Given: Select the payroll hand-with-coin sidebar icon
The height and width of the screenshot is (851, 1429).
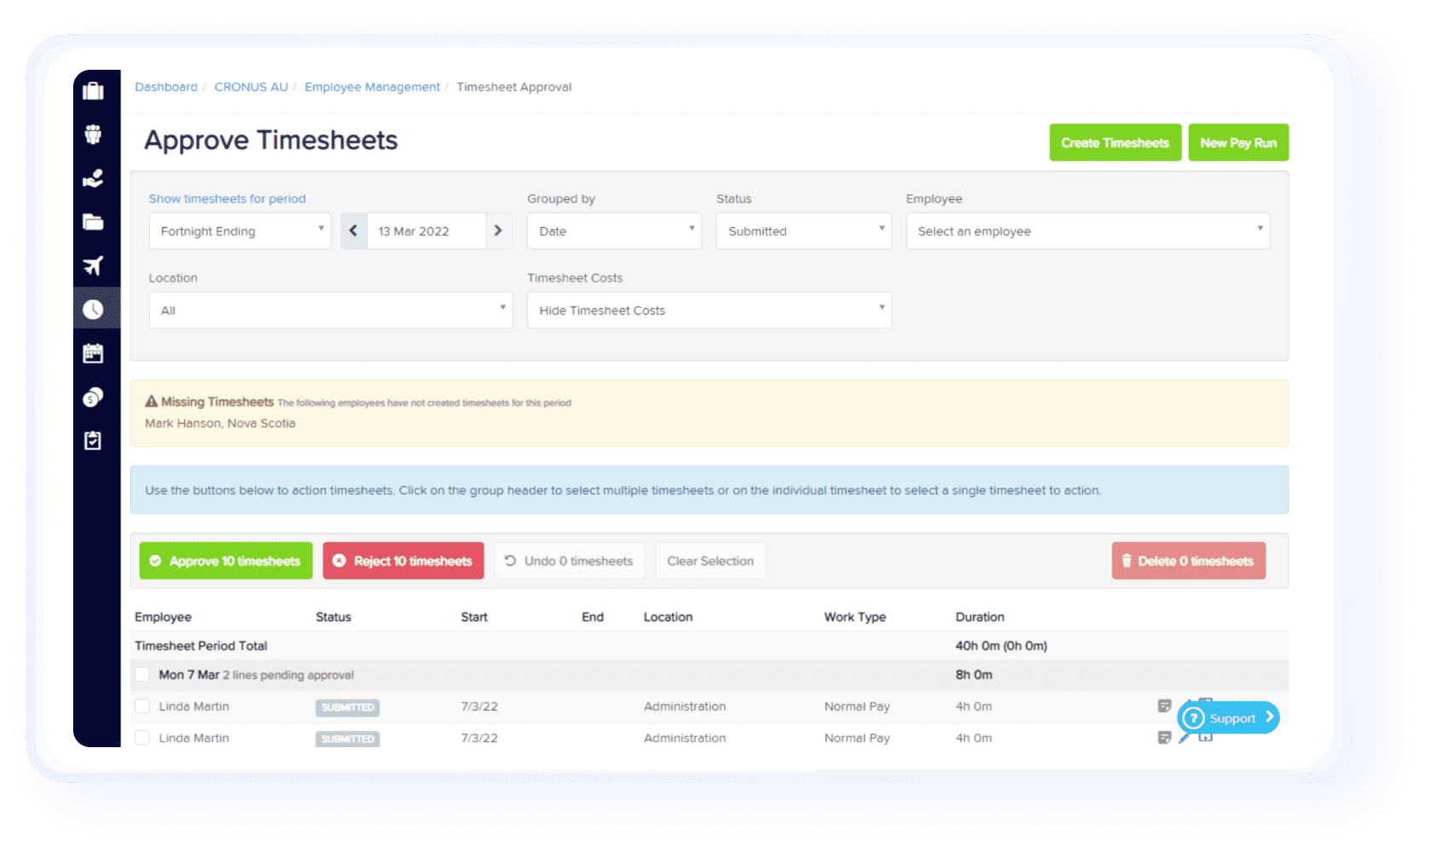Looking at the screenshot, I should point(93,178).
